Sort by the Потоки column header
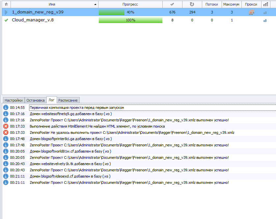This screenshot has width=276, height=219. point(212,4)
